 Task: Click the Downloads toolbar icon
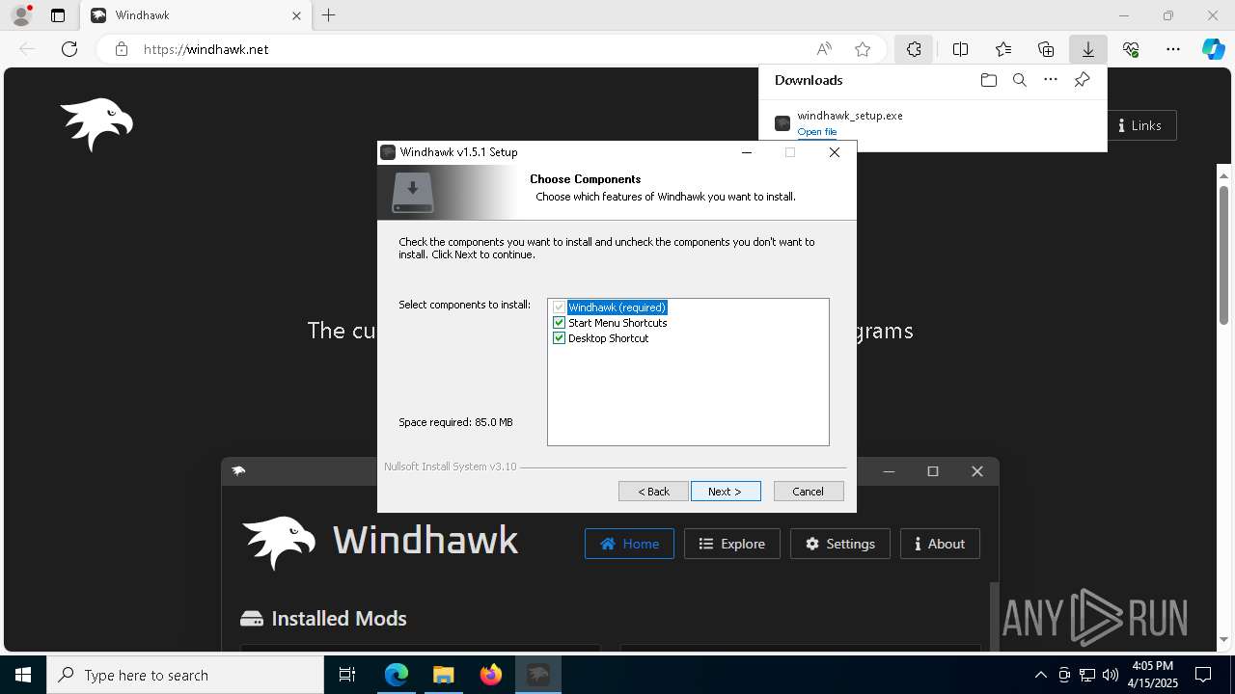(1088, 49)
